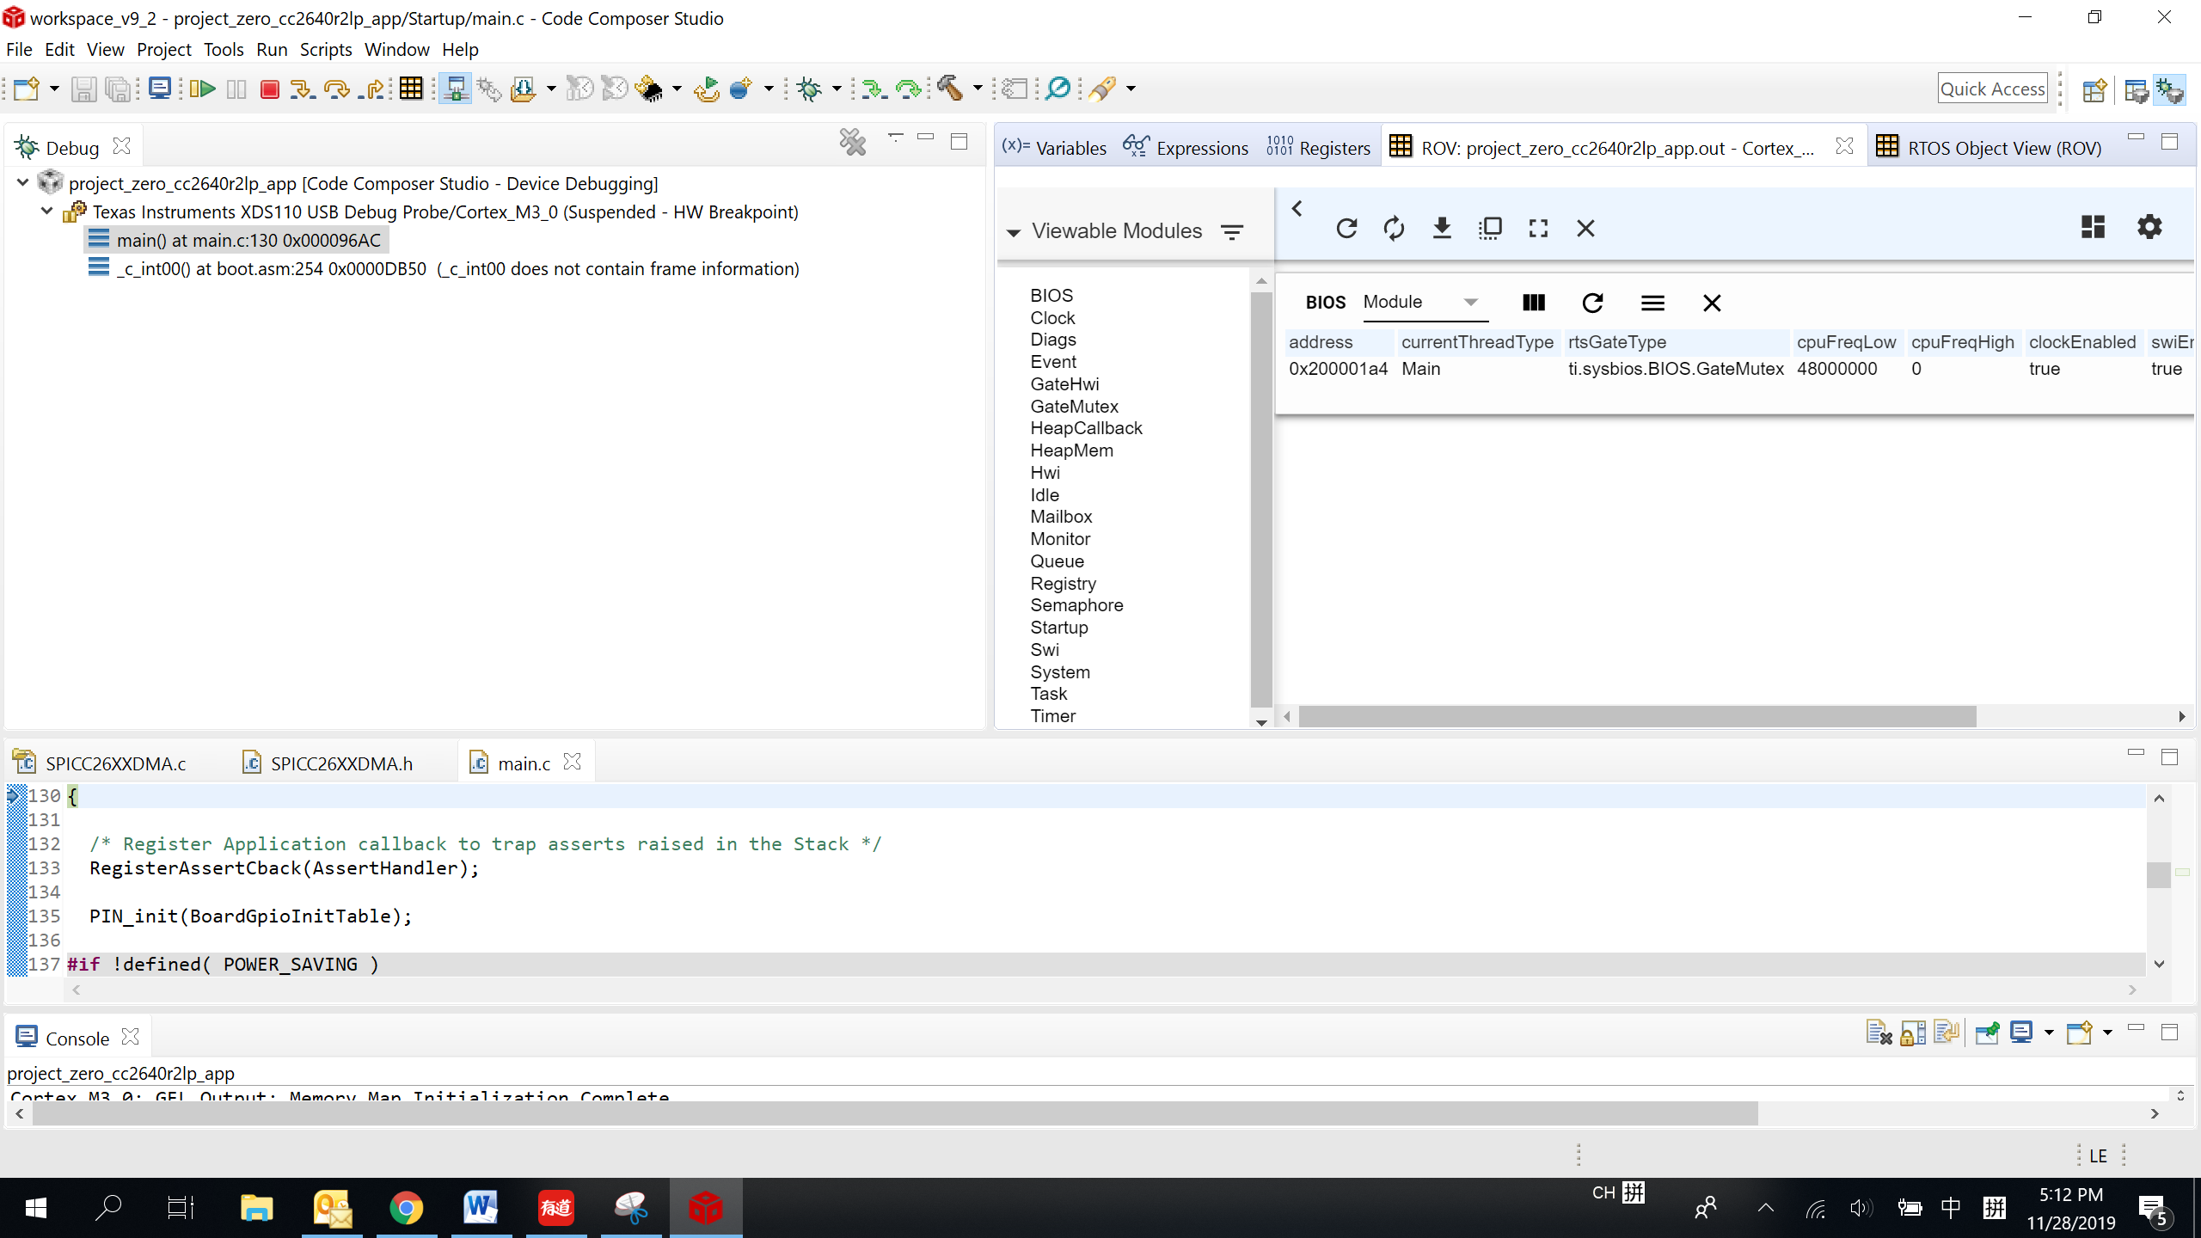Select HeapMem in Viewable Modules list
The height and width of the screenshot is (1238, 2201).
[x=1071, y=450]
